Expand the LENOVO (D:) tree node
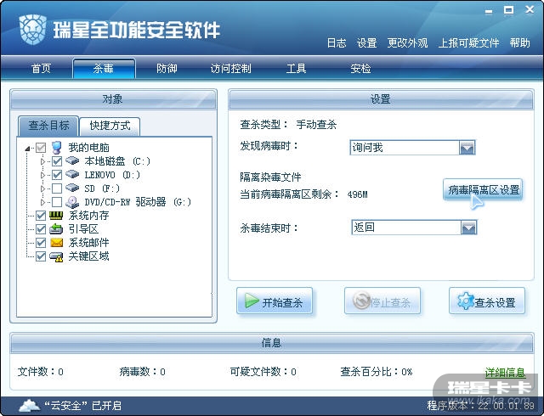 click(x=42, y=175)
